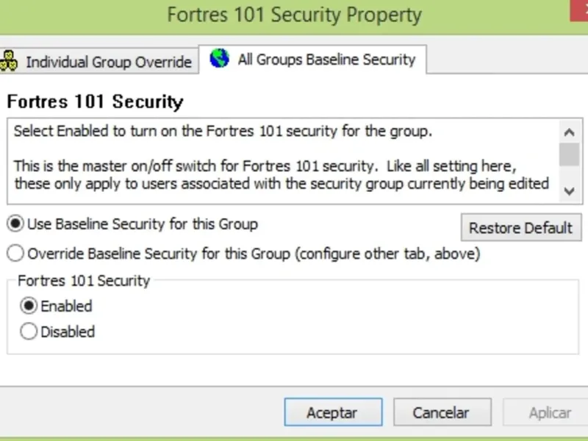588x441 pixels.
Task: Confirm with the Aceptar button
Action: click(333, 412)
